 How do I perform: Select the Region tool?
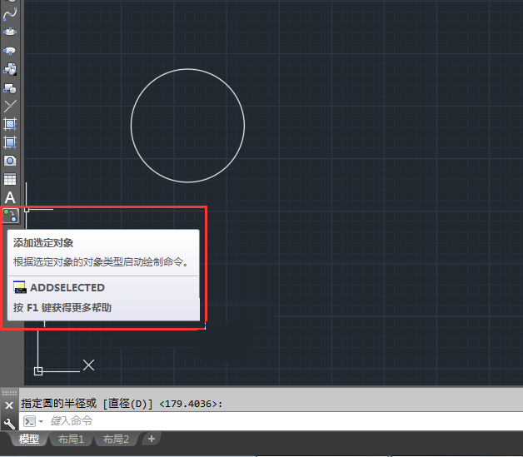click(10, 161)
